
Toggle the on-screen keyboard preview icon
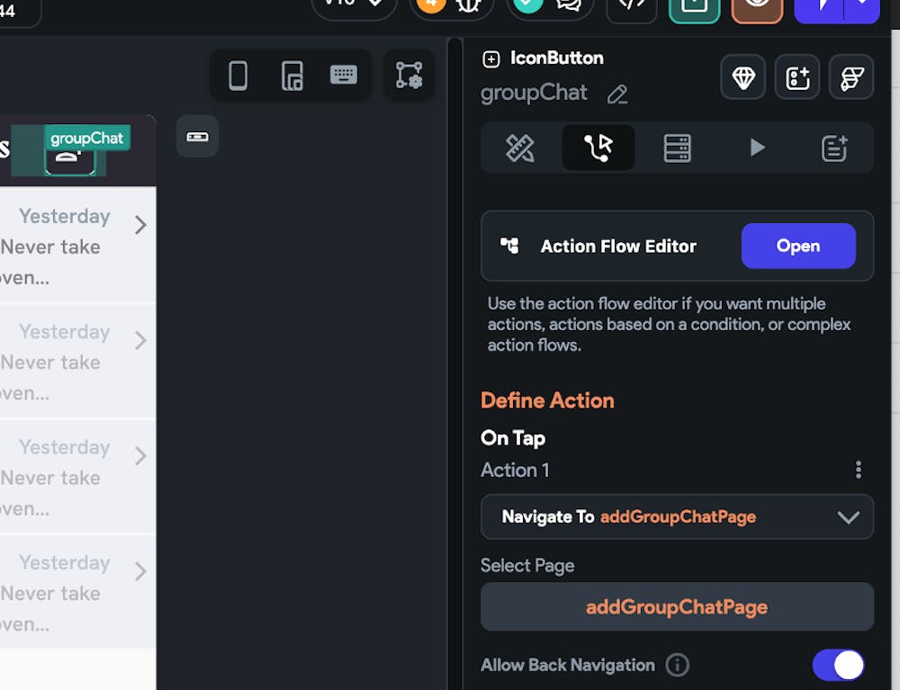(x=343, y=76)
